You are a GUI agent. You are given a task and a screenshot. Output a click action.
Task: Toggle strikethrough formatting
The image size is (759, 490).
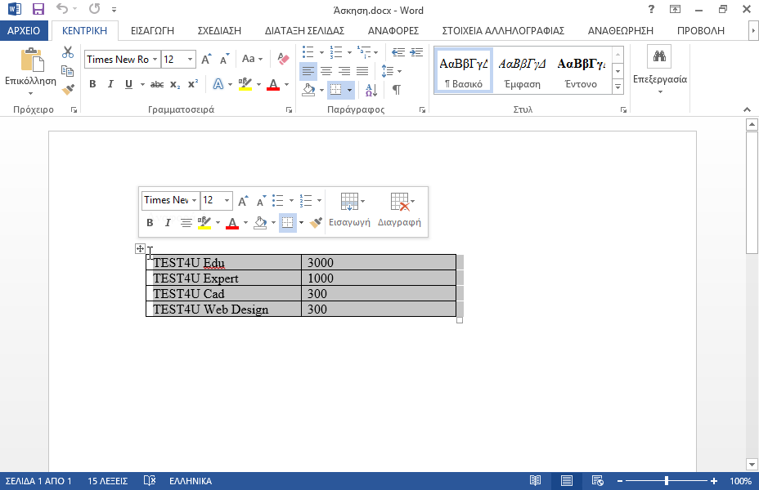click(157, 84)
